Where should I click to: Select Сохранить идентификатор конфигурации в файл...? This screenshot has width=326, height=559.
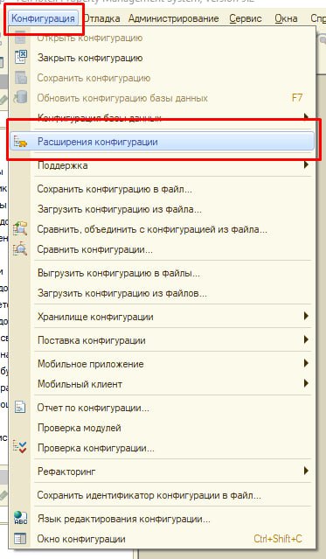click(x=149, y=495)
